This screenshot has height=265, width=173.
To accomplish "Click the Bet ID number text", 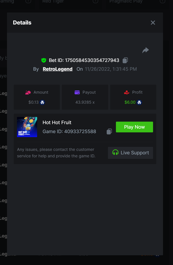I will pos(92,60).
